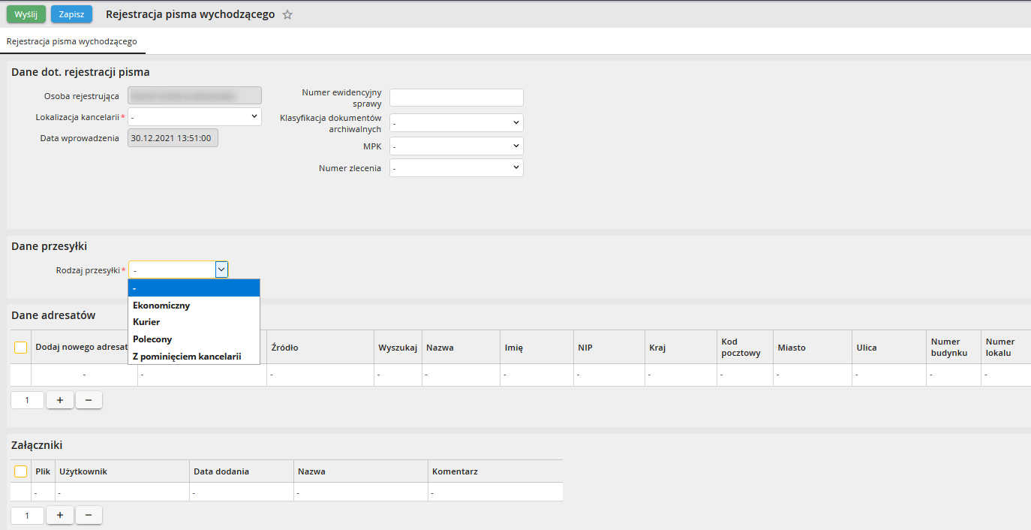Click the Data dodania column header
1031x530 pixels.
tap(241, 471)
